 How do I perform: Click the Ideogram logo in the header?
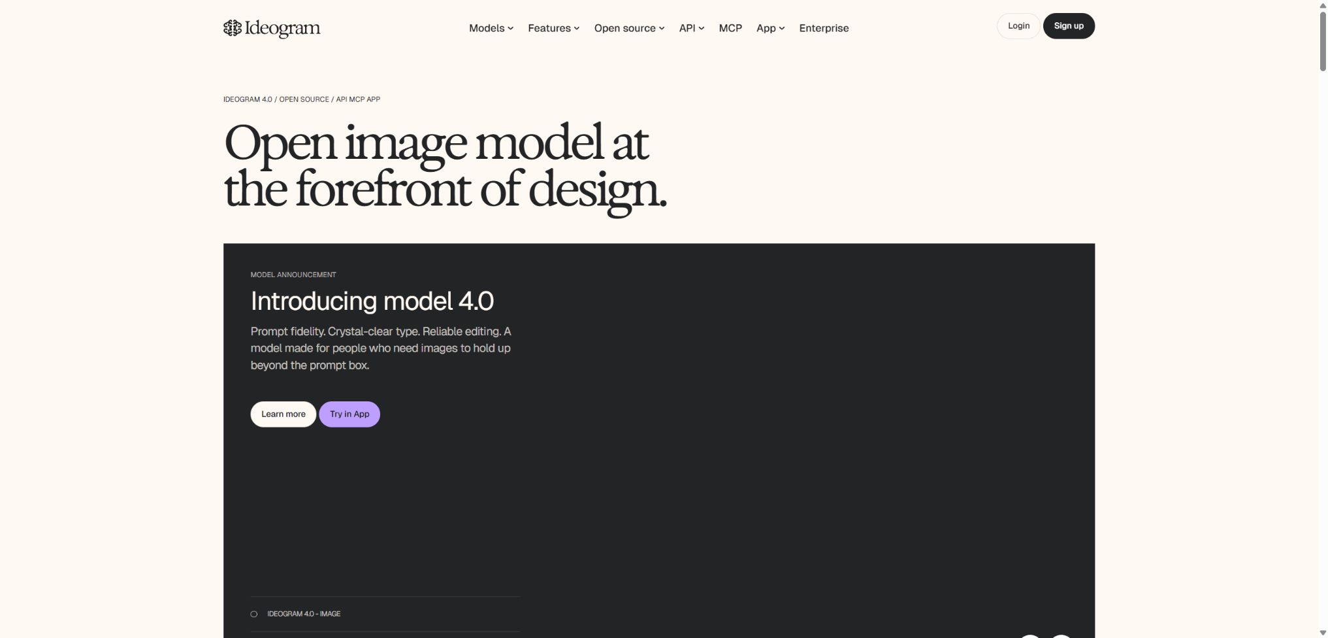pos(272,28)
